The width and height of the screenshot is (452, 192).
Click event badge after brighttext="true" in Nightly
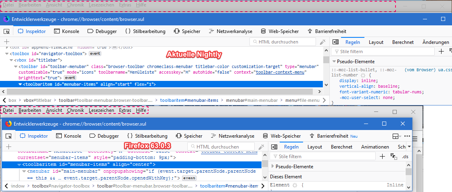coord(70,78)
